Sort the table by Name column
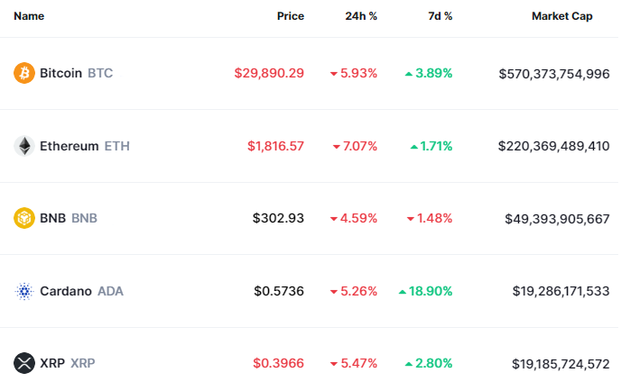 click(29, 16)
